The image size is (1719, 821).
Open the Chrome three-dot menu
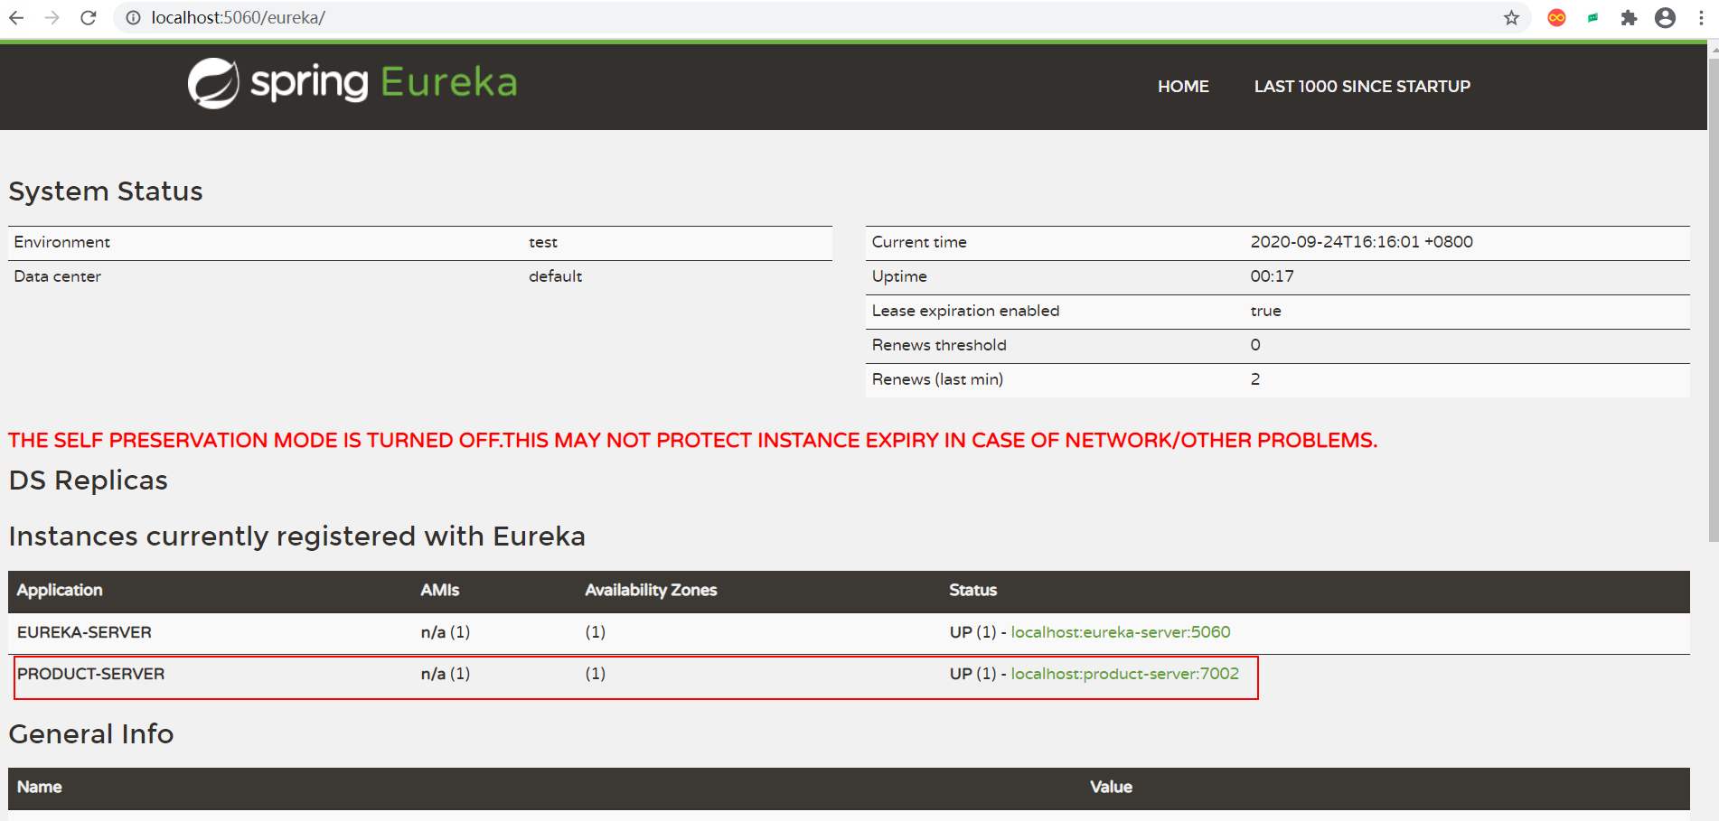coord(1701,18)
